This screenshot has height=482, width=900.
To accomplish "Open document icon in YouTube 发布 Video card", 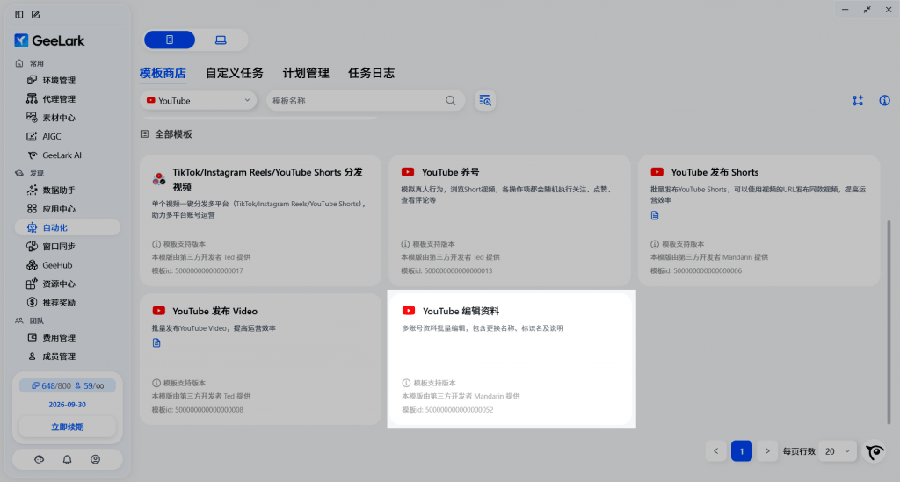I will [x=156, y=342].
